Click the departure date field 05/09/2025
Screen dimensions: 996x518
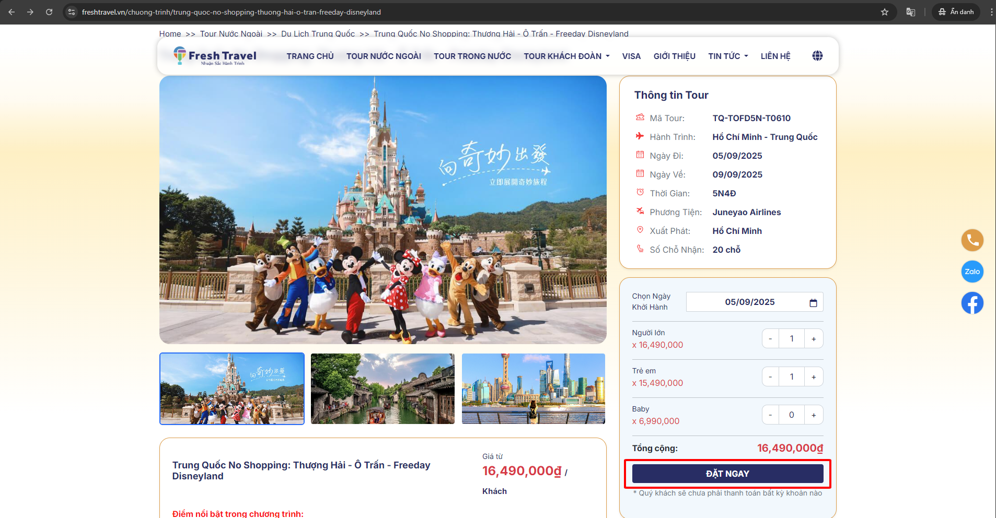[x=755, y=302]
